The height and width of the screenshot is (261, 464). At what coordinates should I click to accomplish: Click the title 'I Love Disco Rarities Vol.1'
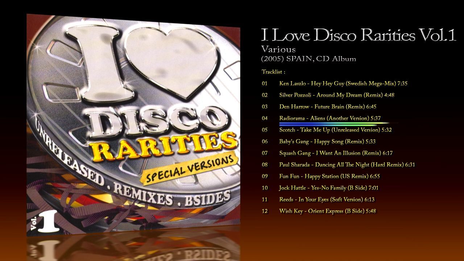[358, 35]
